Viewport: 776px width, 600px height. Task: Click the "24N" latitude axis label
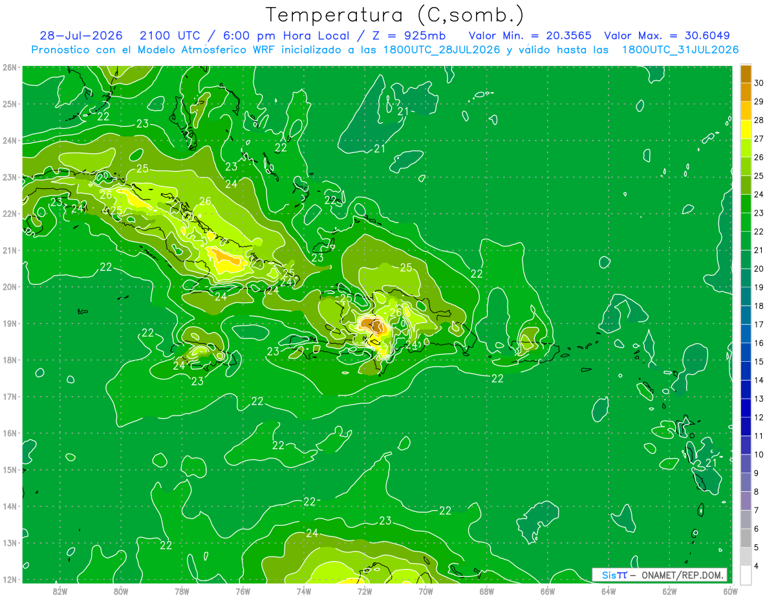click(9, 140)
